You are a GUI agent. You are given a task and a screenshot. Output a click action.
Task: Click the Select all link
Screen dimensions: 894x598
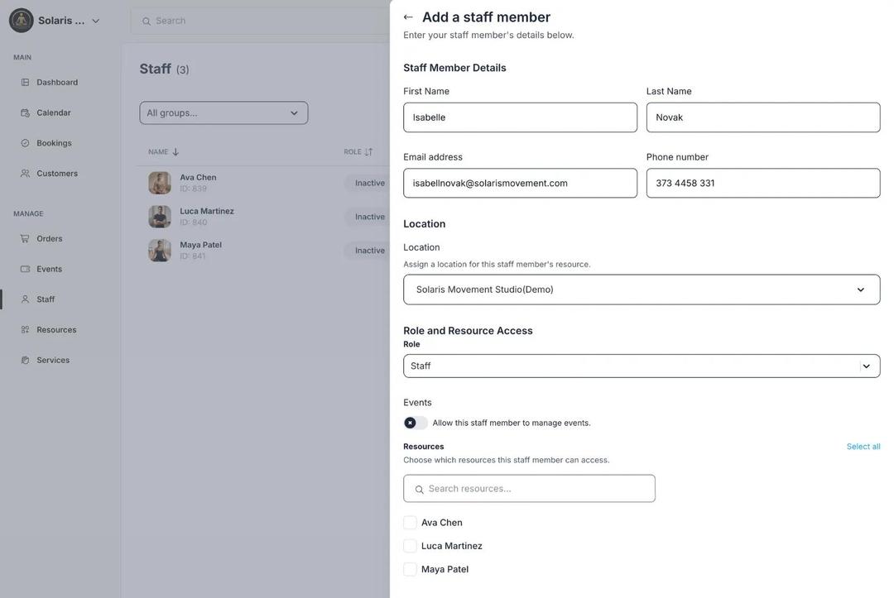(863, 447)
